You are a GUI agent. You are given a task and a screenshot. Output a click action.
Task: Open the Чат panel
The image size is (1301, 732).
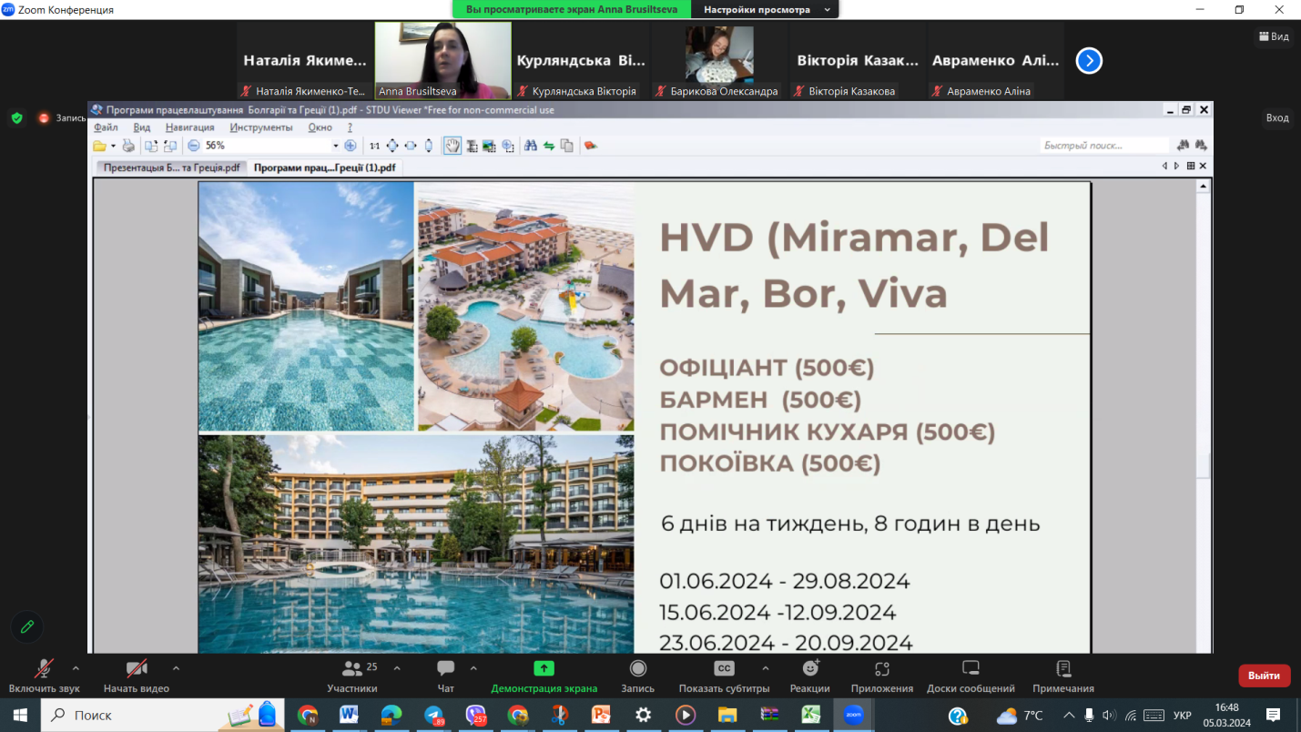click(445, 676)
